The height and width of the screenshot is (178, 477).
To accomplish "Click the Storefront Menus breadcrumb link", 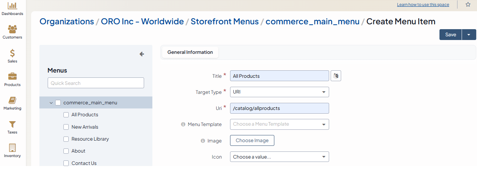I will click(x=224, y=21).
